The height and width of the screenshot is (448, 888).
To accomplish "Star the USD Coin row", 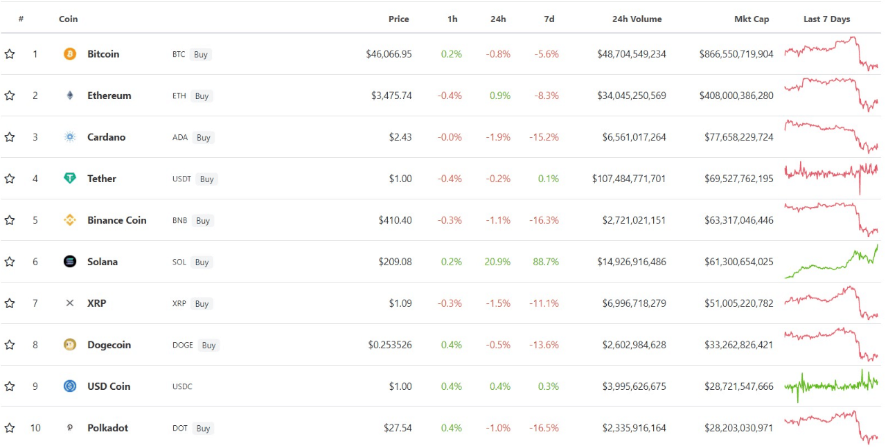I will coord(10,386).
